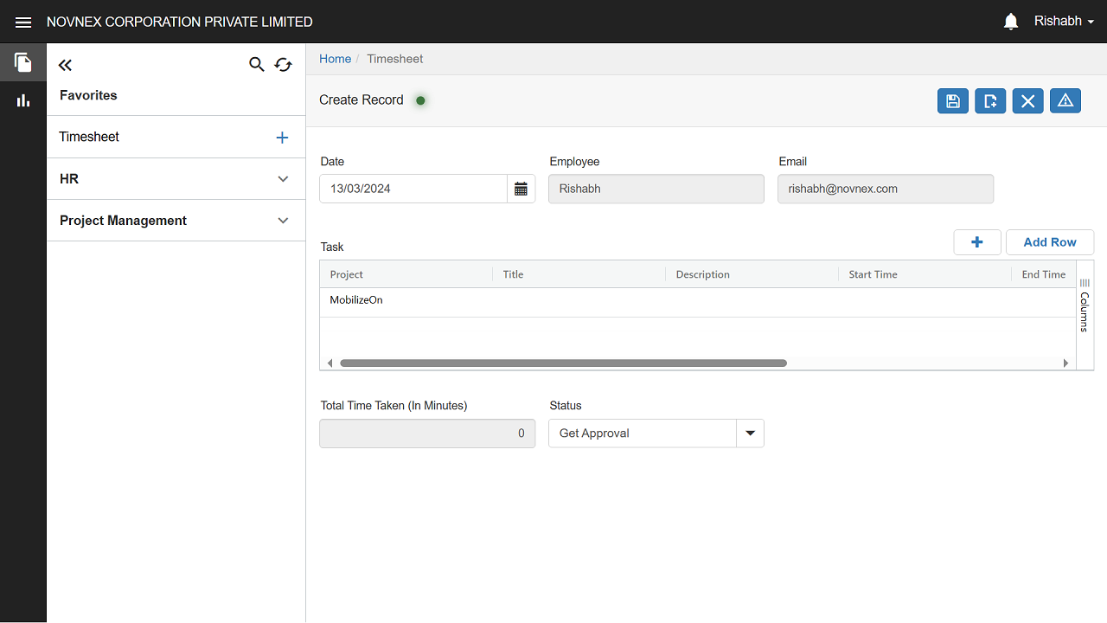Refresh the sidebar menu list
The height and width of the screenshot is (623, 1107).
[283, 64]
